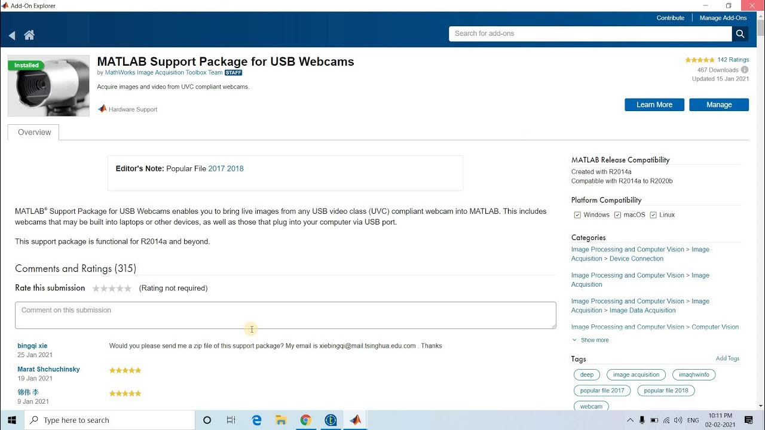Open the blue-yellow circular taskbar app
The width and height of the screenshot is (765, 430).
331,420
